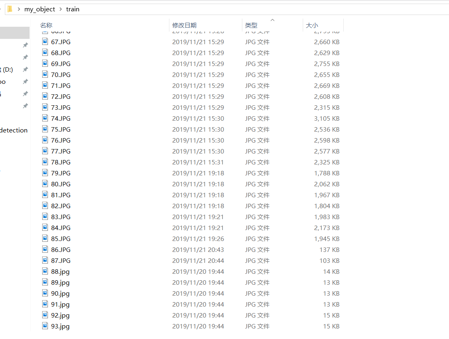This screenshot has height=339, width=449.
Task: Open the detection folder in the sidebar
Action: point(14,130)
